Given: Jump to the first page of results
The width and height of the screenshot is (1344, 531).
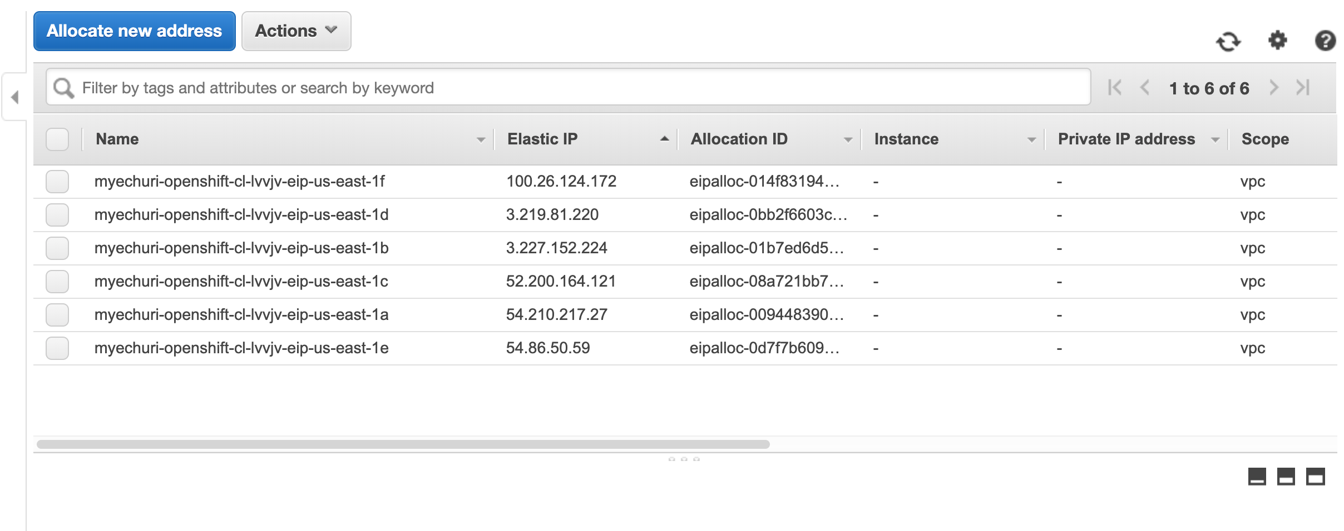Looking at the screenshot, I should [1115, 87].
